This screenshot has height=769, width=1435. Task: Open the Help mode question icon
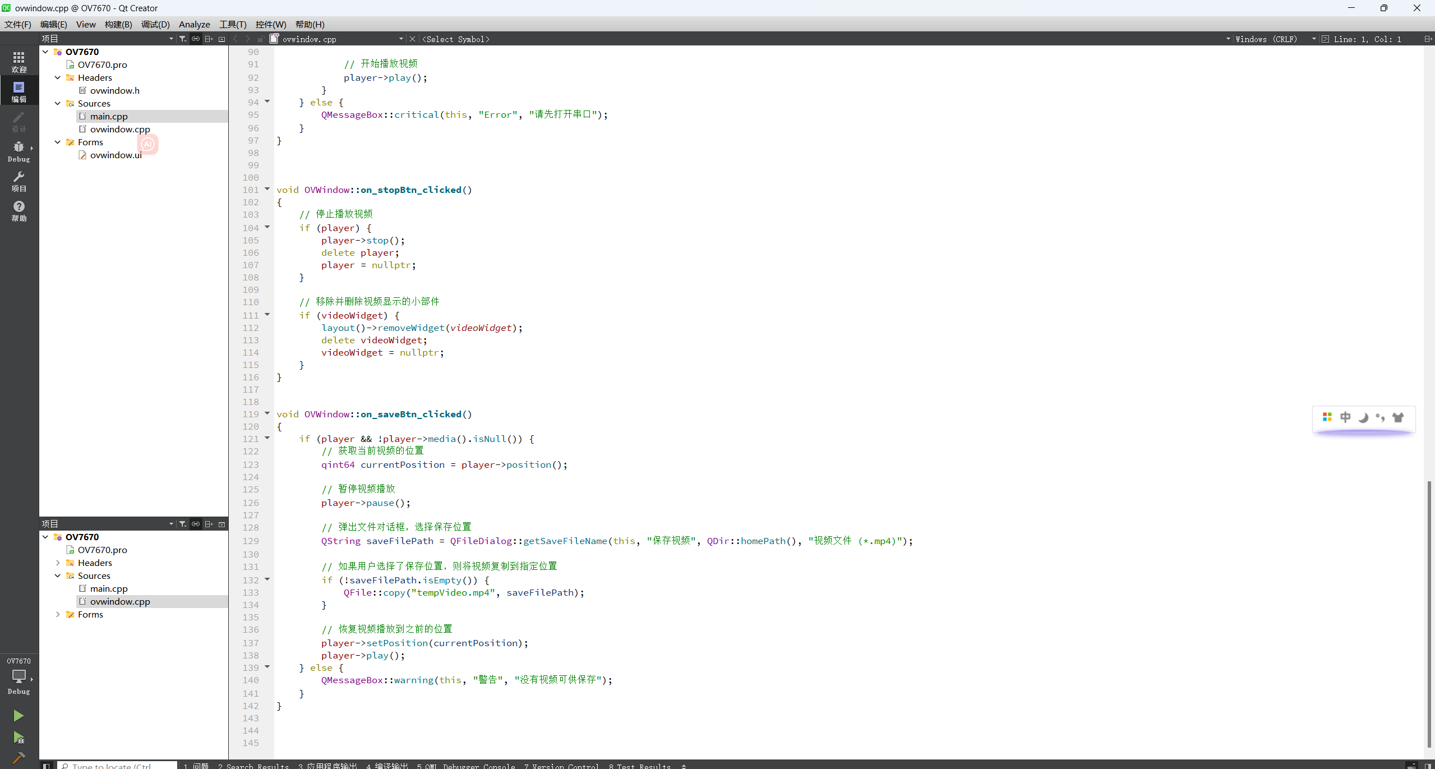pyautogui.click(x=19, y=211)
